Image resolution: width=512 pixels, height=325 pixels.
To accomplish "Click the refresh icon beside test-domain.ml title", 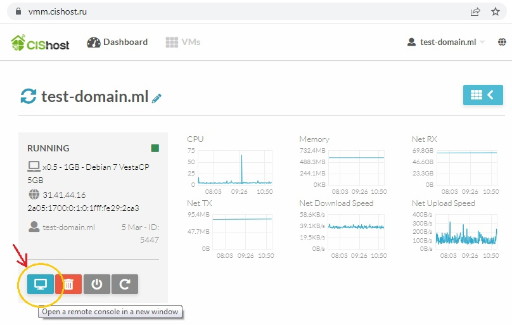I will point(29,96).
